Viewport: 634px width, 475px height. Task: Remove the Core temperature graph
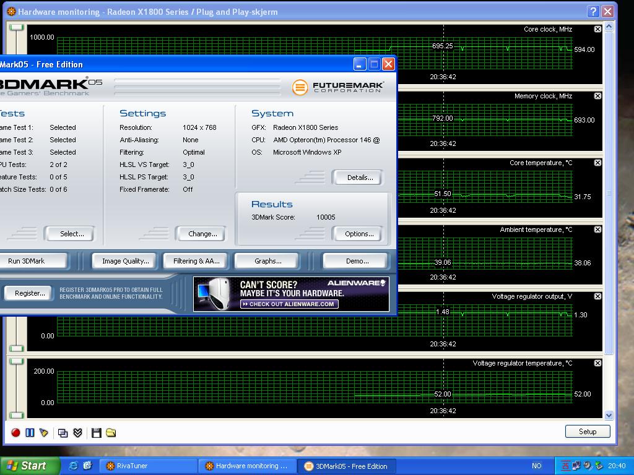pyautogui.click(x=597, y=163)
